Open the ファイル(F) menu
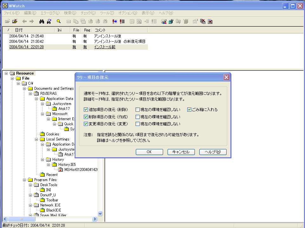This screenshot has height=228, width=305. [11, 13]
